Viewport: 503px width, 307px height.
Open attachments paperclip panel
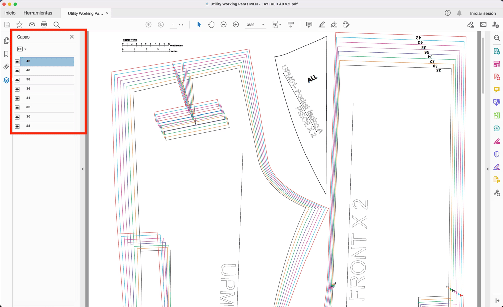[x=6, y=67]
